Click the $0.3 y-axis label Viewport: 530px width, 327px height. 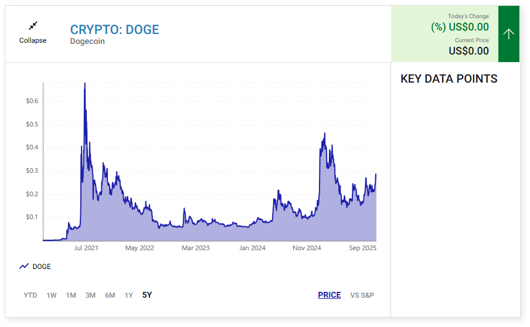(x=32, y=171)
